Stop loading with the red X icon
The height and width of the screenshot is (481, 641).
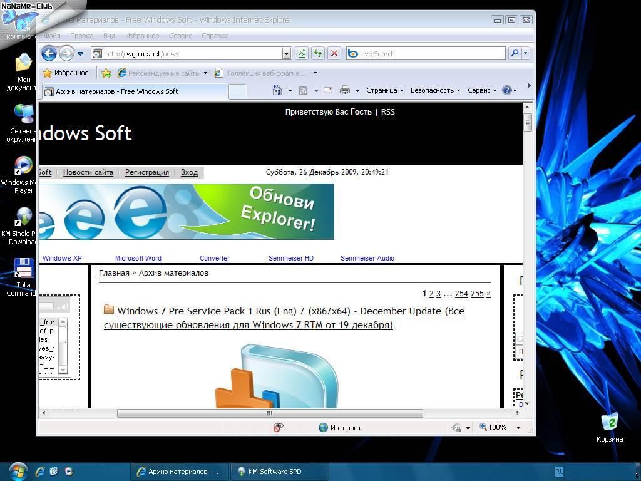coord(334,54)
